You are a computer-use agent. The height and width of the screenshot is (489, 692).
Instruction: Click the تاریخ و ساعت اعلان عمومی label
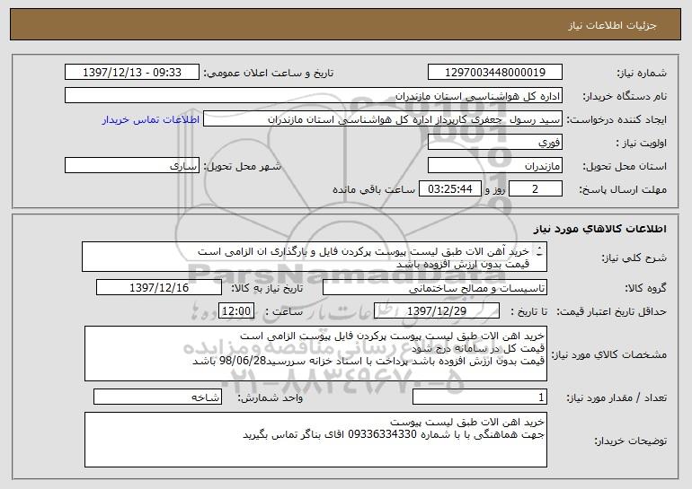point(269,74)
